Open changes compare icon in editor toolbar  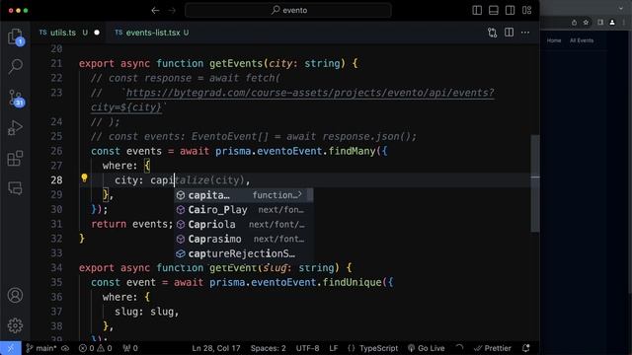492,33
